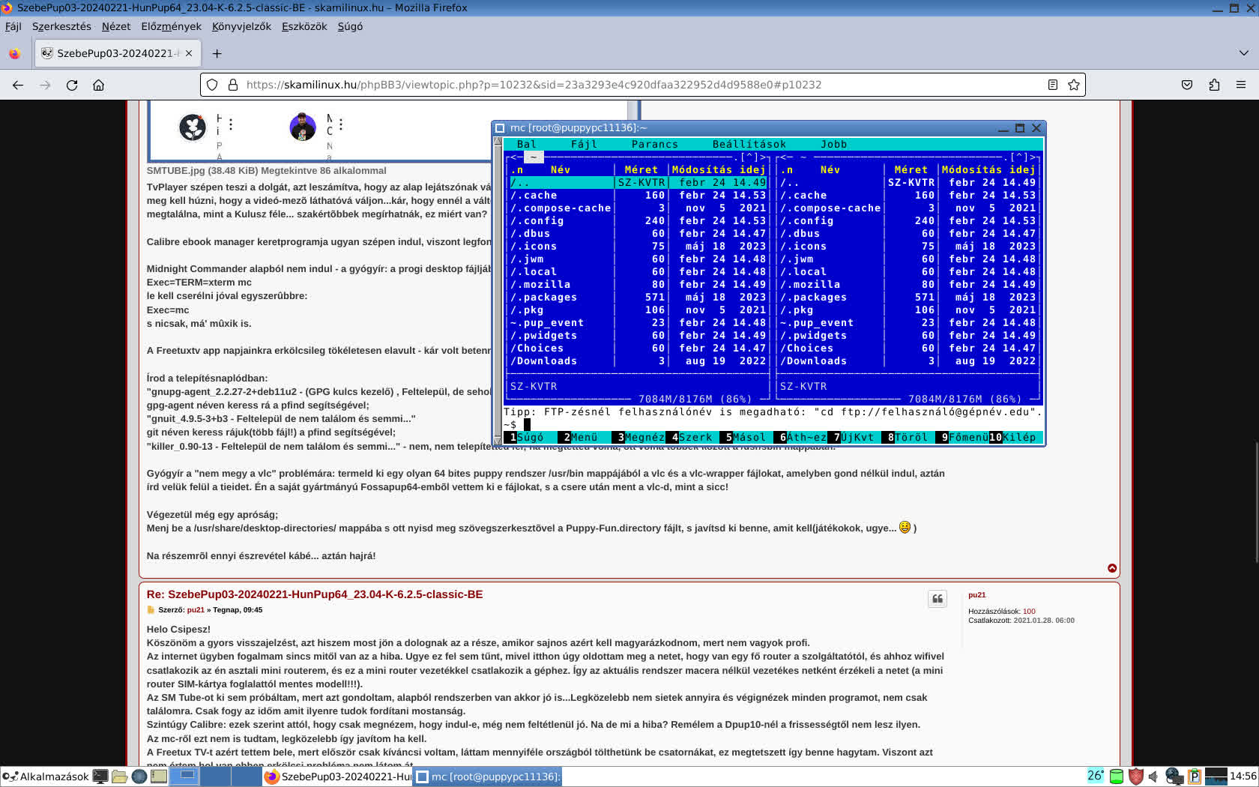
Task: Open the tracking protection shield icon
Action: coord(212,85)
